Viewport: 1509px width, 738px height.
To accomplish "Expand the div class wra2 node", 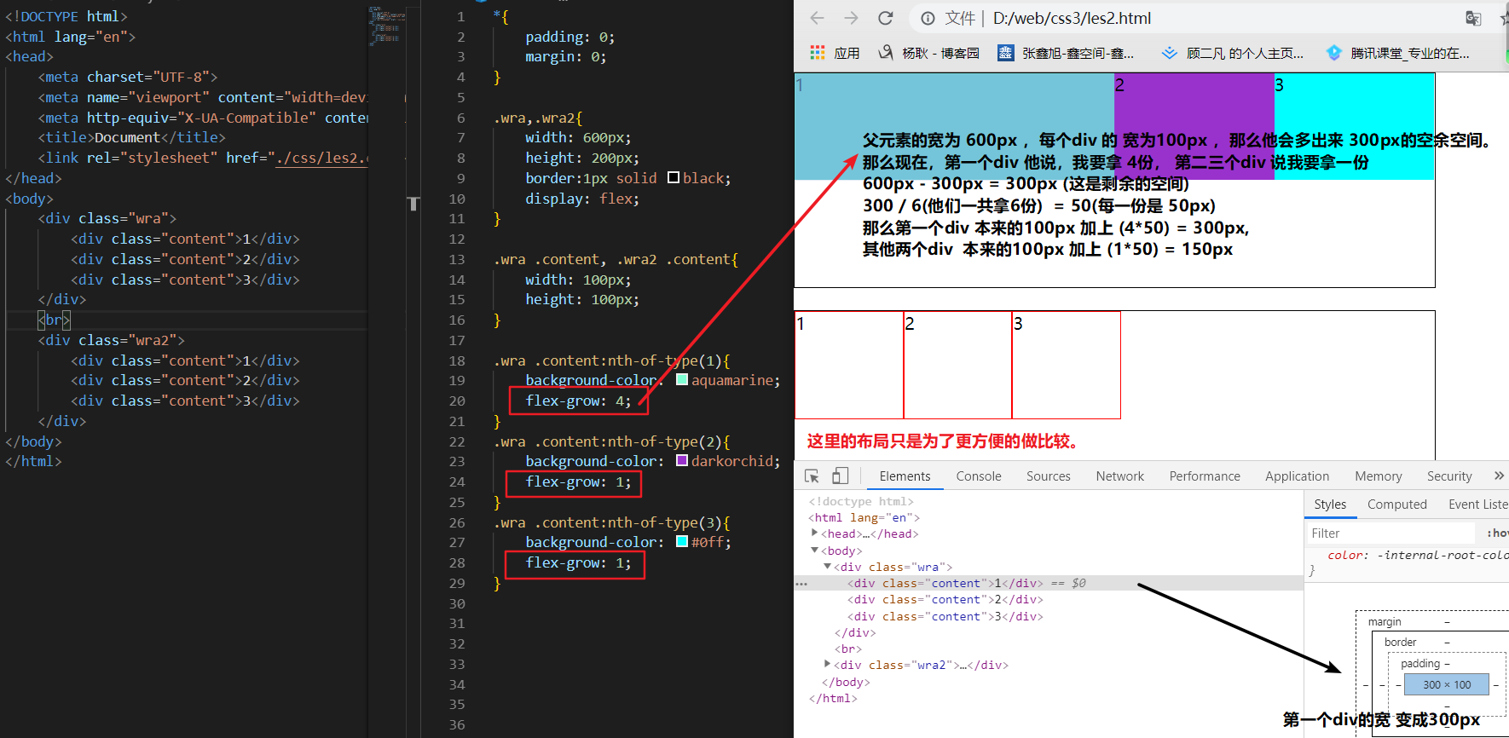I will pyautogui.click(x=827, y=665).
